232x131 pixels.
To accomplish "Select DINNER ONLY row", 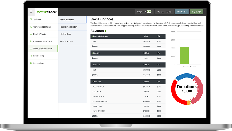I will (128, 106).
